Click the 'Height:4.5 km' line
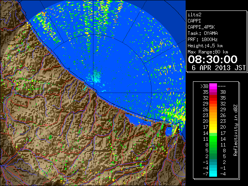 pyautogui.click(x=205, y=46)
